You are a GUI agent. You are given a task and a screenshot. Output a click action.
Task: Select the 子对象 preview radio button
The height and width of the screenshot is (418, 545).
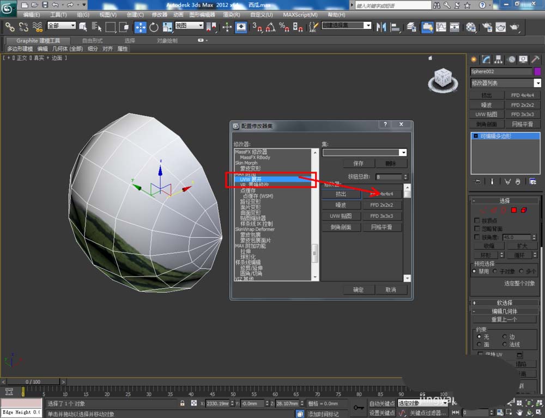coord(495,271)
